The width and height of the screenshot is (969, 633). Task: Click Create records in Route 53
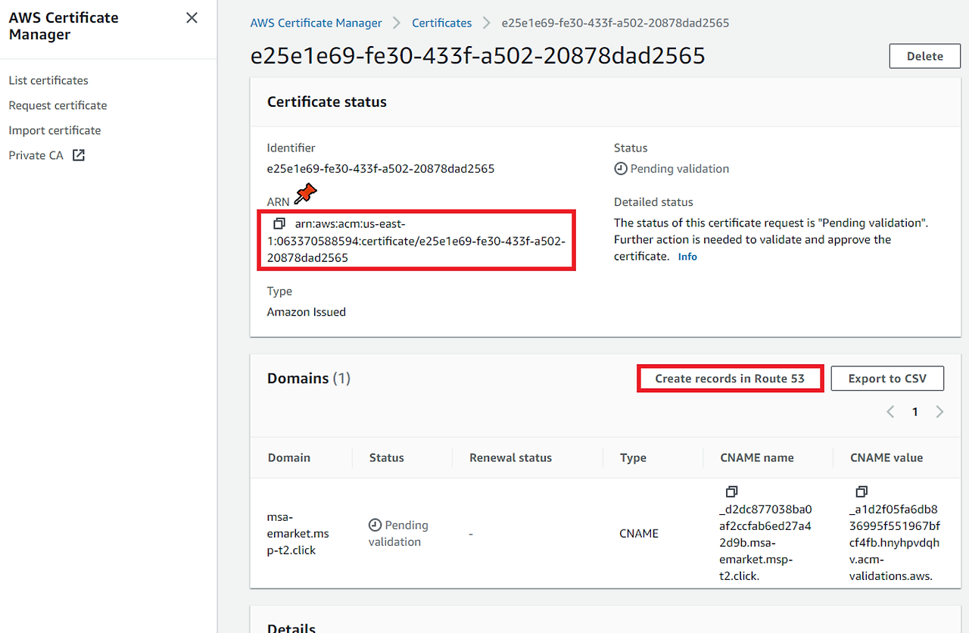(730, 379)
